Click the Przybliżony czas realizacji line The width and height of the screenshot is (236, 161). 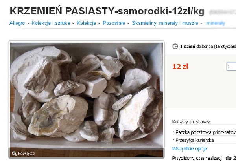204,158
